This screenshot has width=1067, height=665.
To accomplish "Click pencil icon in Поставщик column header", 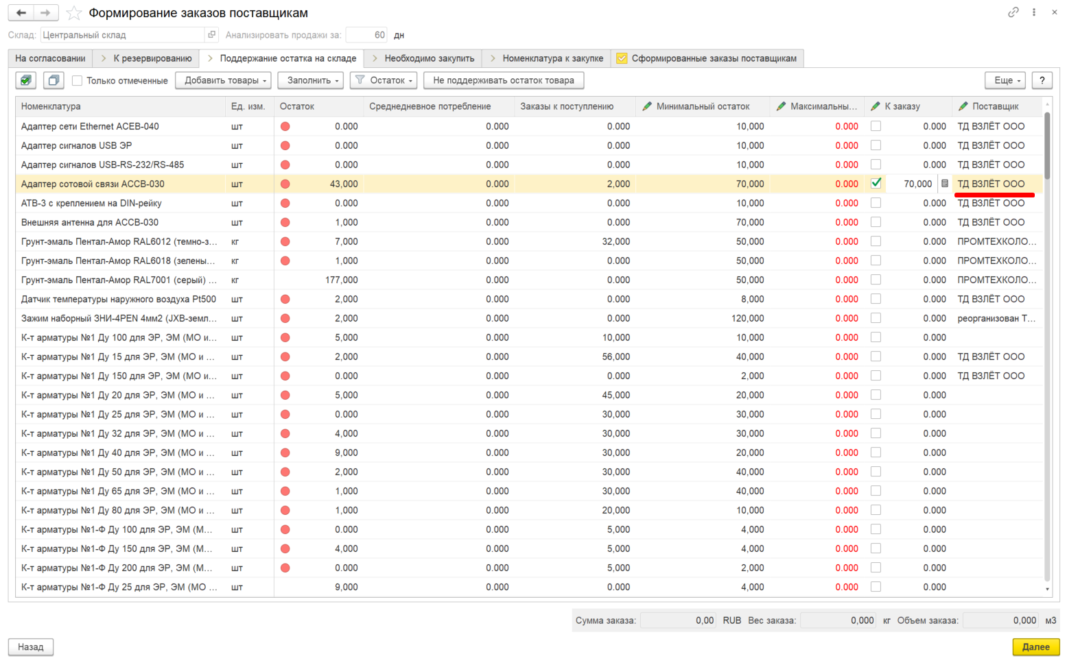I will 963,106.
